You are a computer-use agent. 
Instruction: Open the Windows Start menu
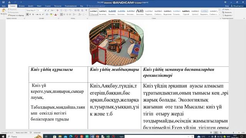coord(3,136)
